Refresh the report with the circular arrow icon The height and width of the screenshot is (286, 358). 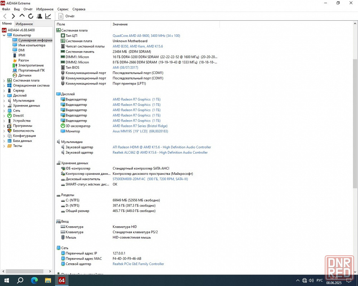[x=30, y=16]
